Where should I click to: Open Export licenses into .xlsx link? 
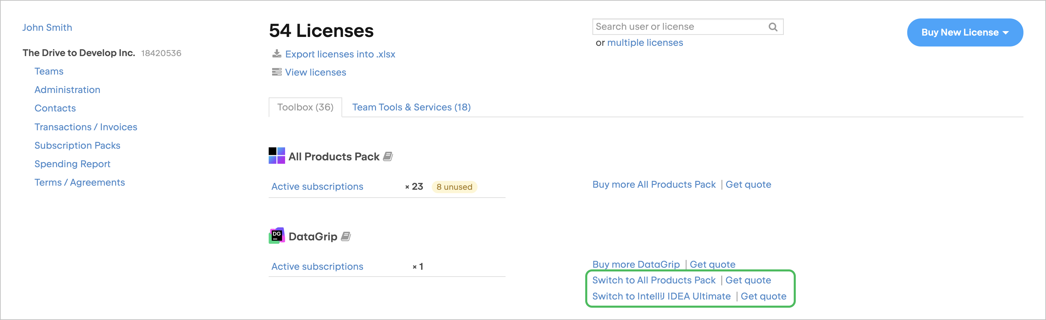pos(340,54)
